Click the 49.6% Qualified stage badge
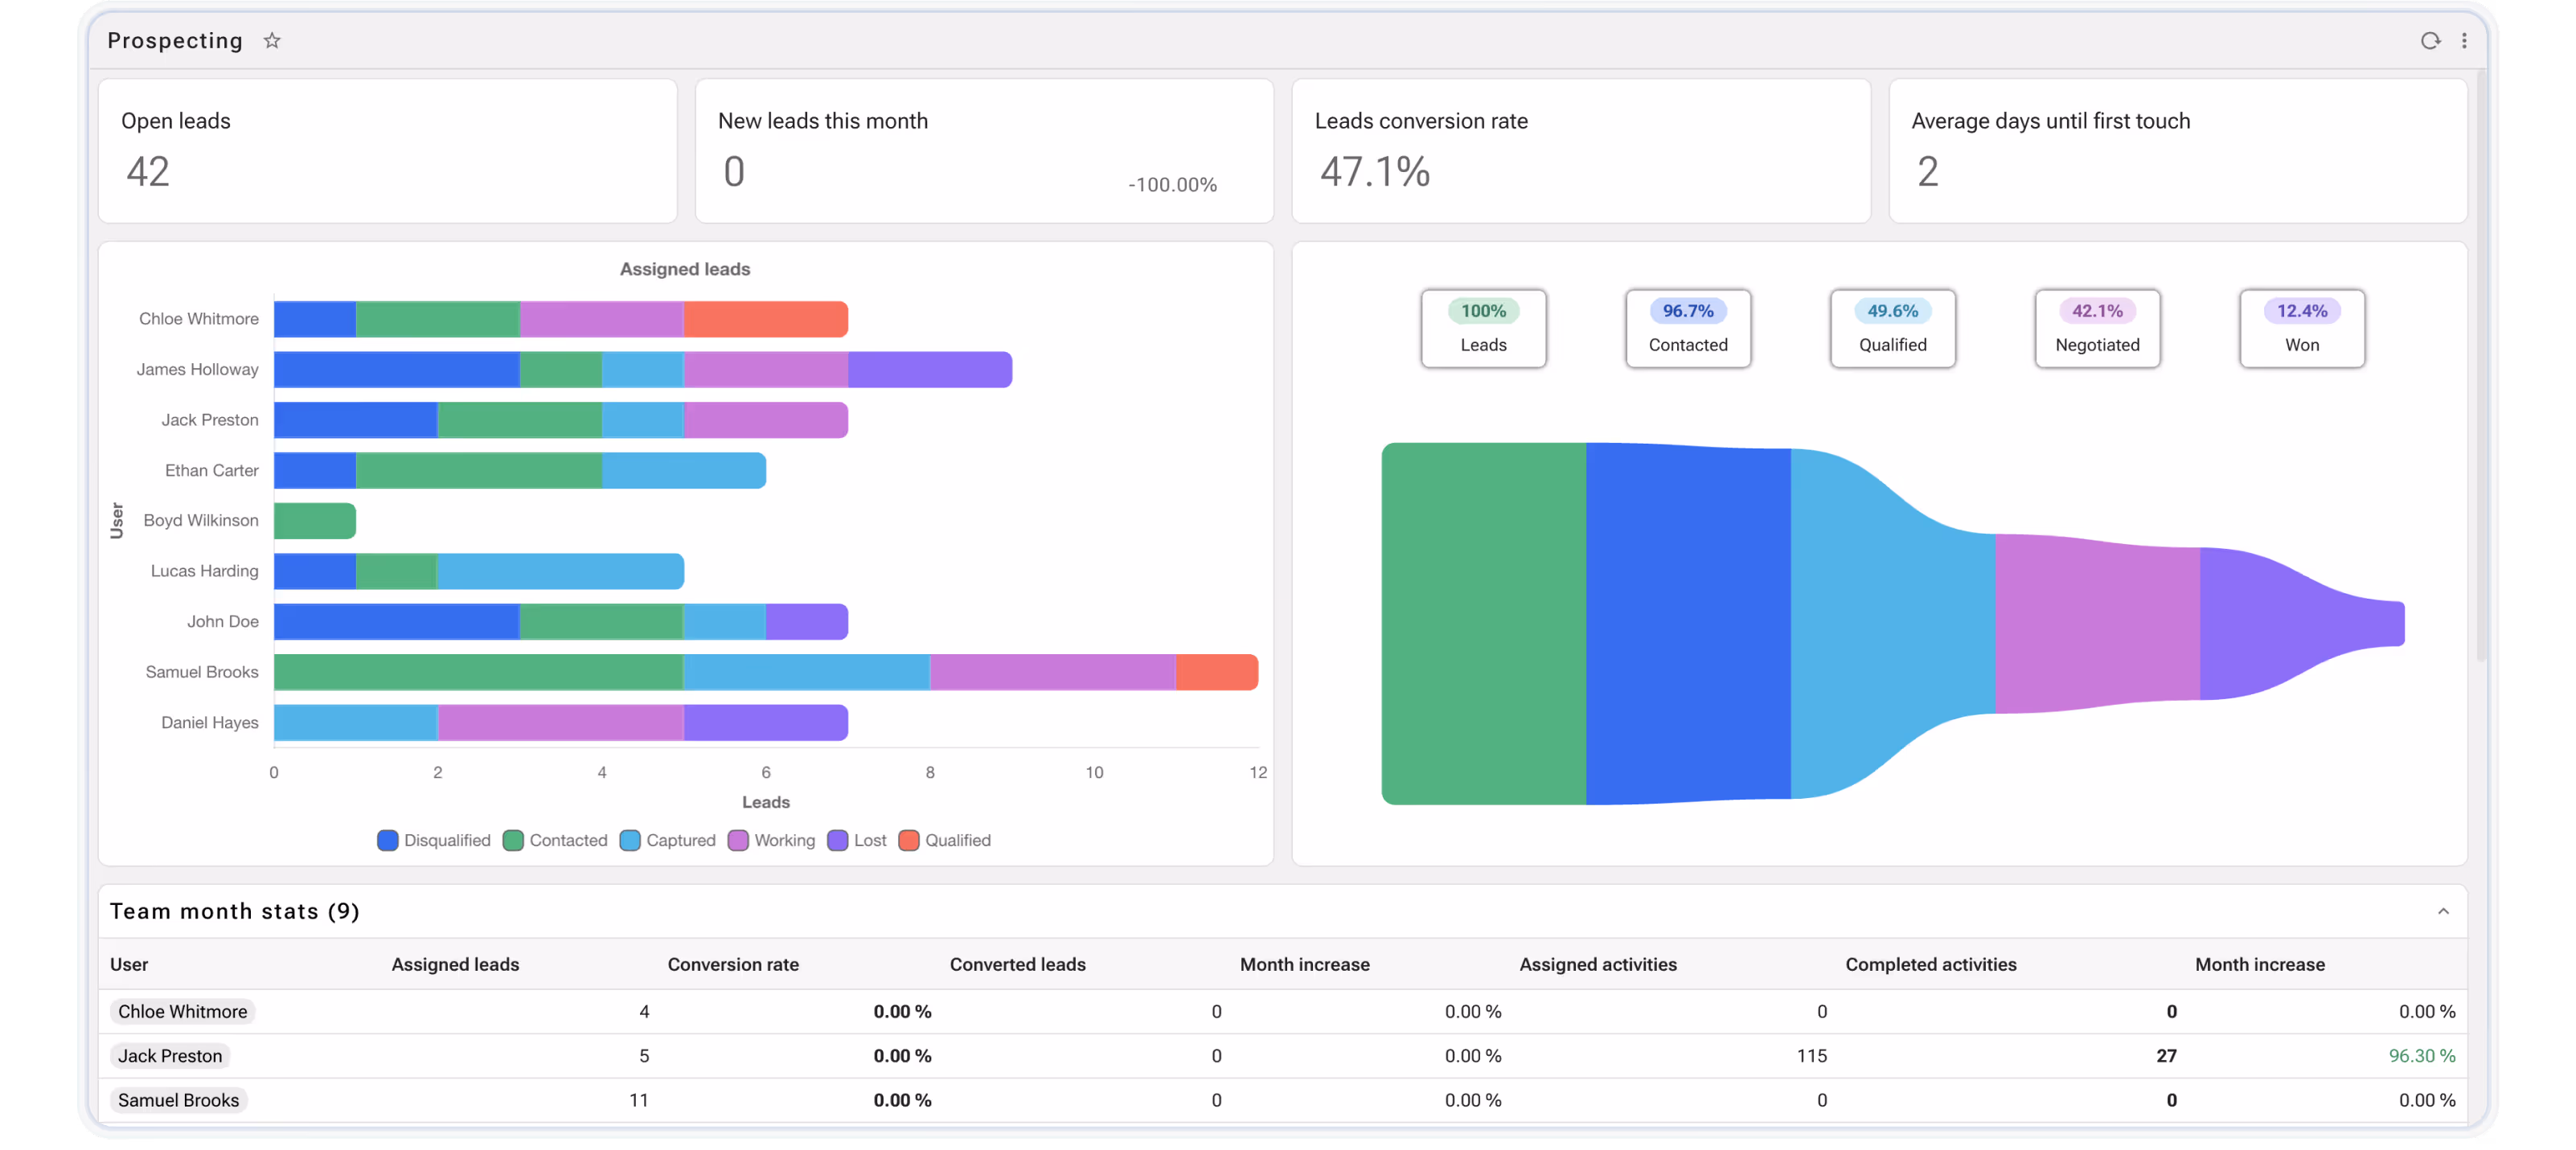Viewport: 2576px width, 1150px height. [1892, 328]
